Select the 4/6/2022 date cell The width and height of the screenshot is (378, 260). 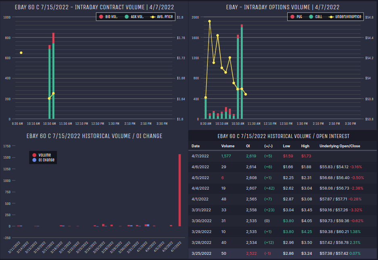click(200, 167)
